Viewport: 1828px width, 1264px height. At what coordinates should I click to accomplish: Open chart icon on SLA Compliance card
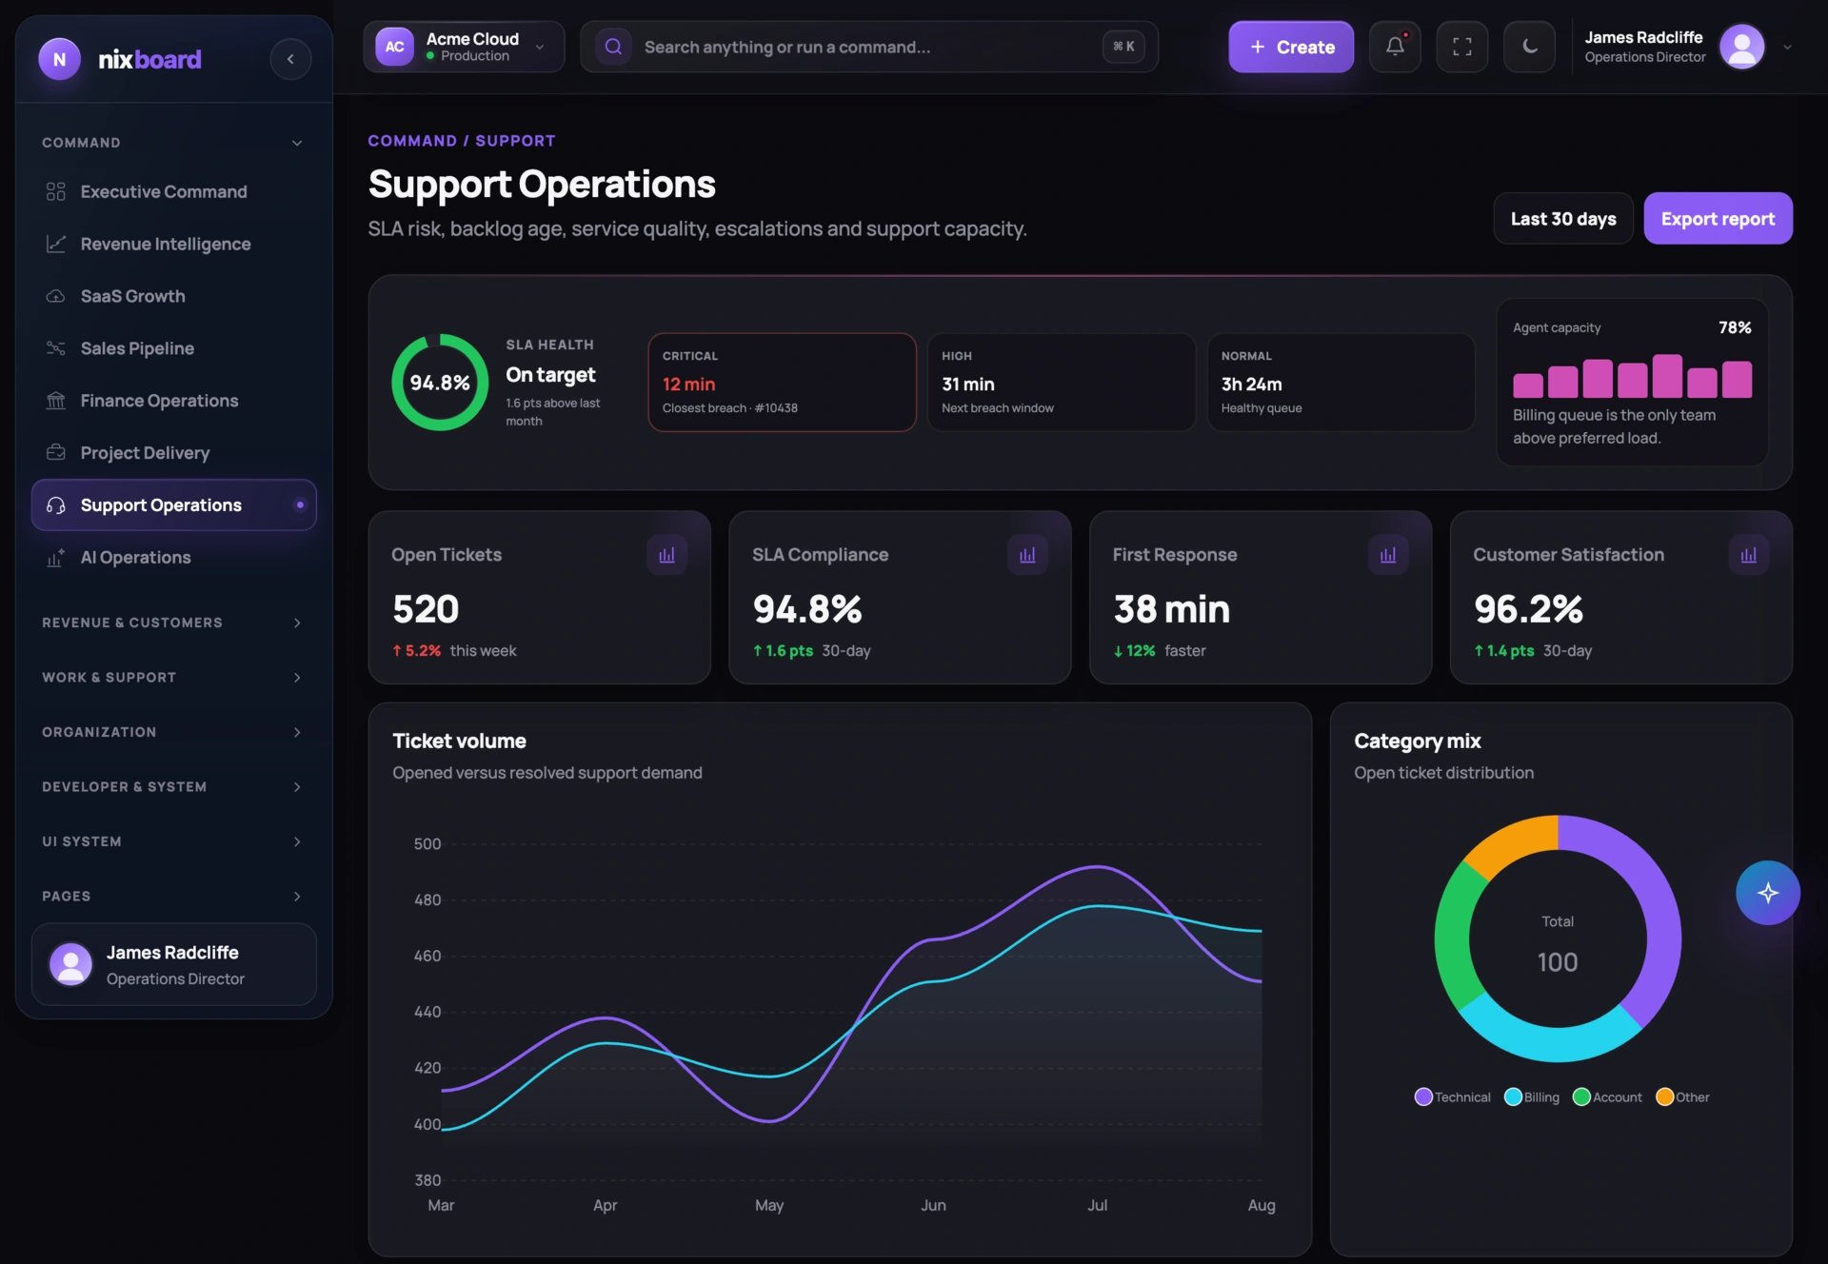pyautogui.click(x=1027, y=555)
